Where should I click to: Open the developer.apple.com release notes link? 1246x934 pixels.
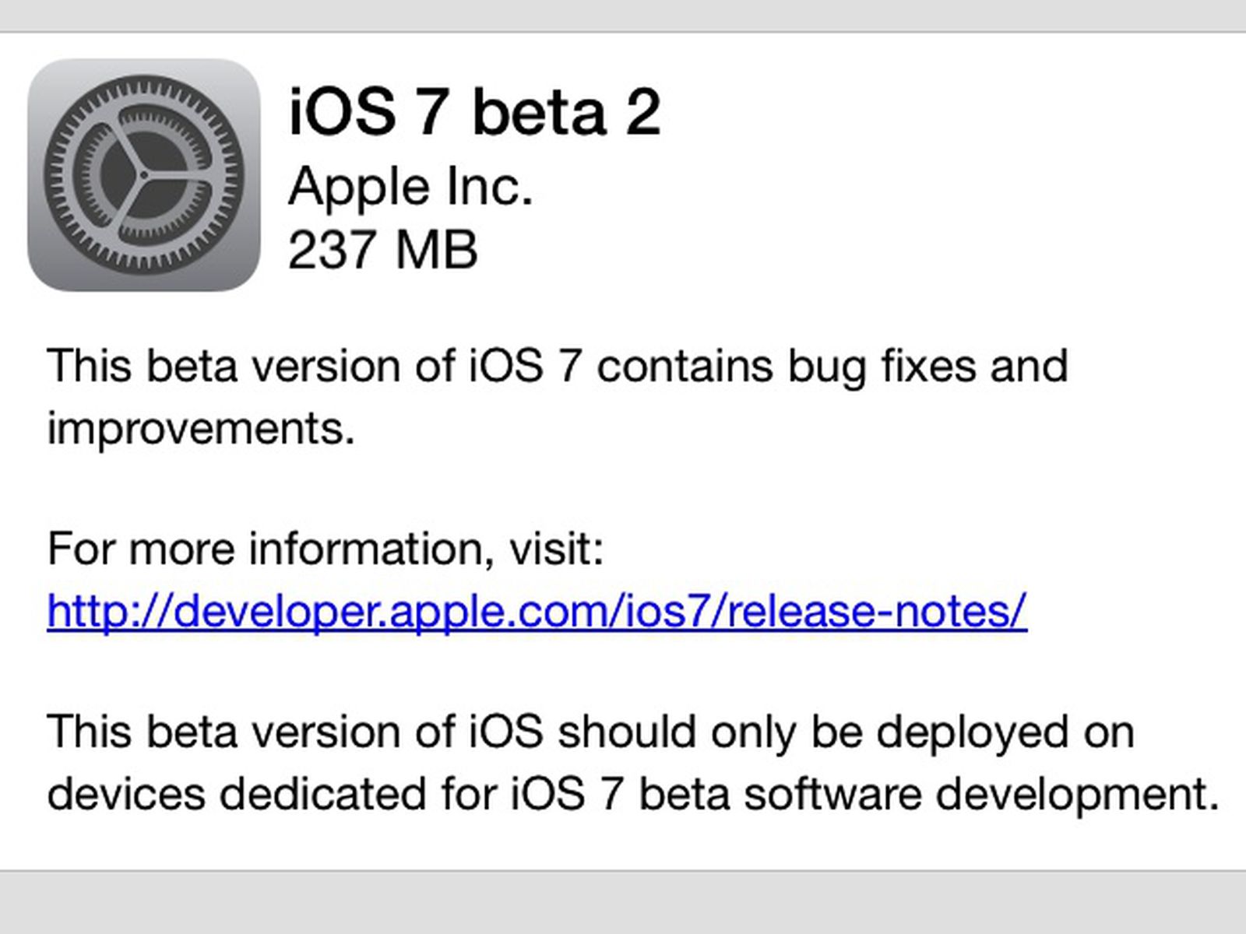[537, 610]
